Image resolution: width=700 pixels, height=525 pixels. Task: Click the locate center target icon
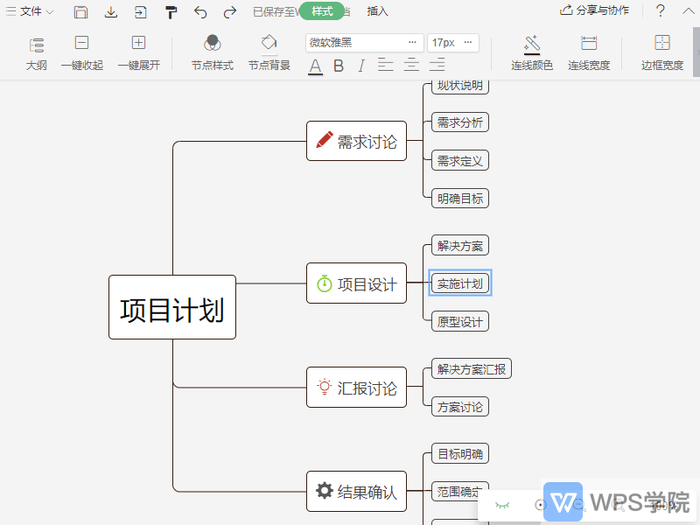[540, 505]
